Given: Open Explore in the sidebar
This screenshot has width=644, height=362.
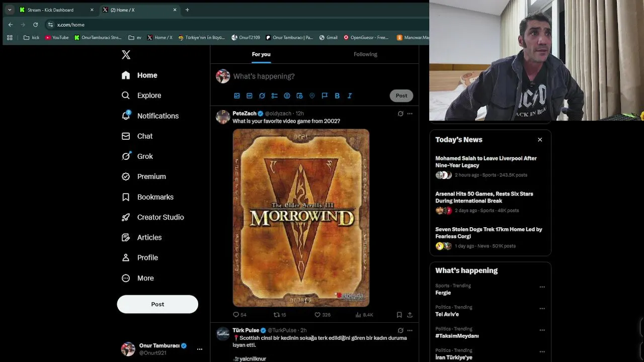Looking at the screenshot, I should point(141,96).
